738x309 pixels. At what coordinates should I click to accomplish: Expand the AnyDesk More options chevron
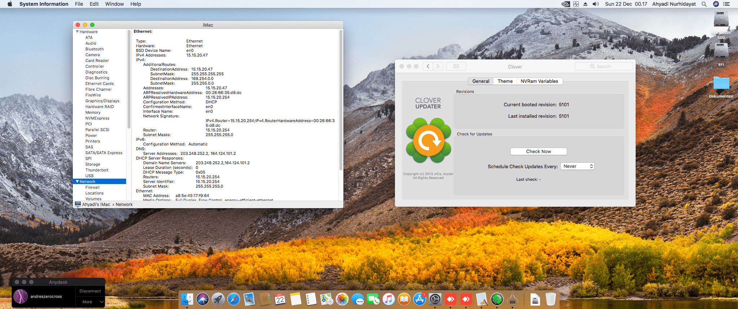102,302
